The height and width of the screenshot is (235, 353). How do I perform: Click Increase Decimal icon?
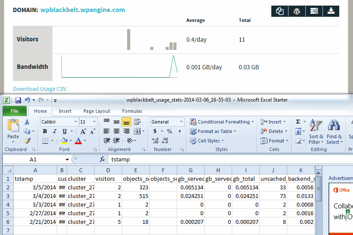(155, 141)
